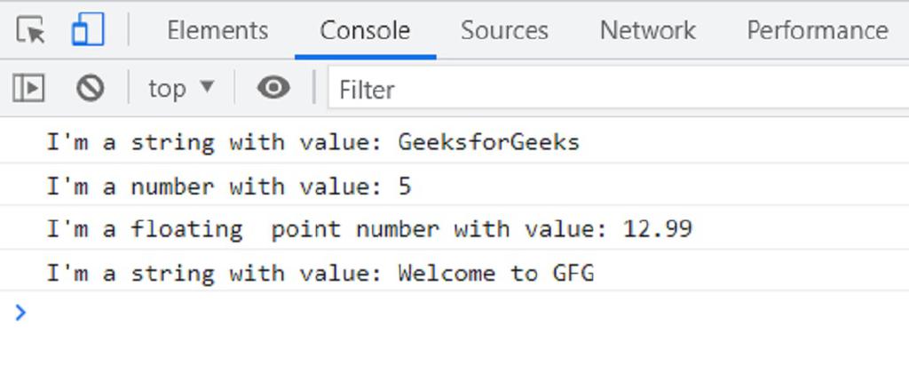Select the Console tab

click(x=365, y=31)
